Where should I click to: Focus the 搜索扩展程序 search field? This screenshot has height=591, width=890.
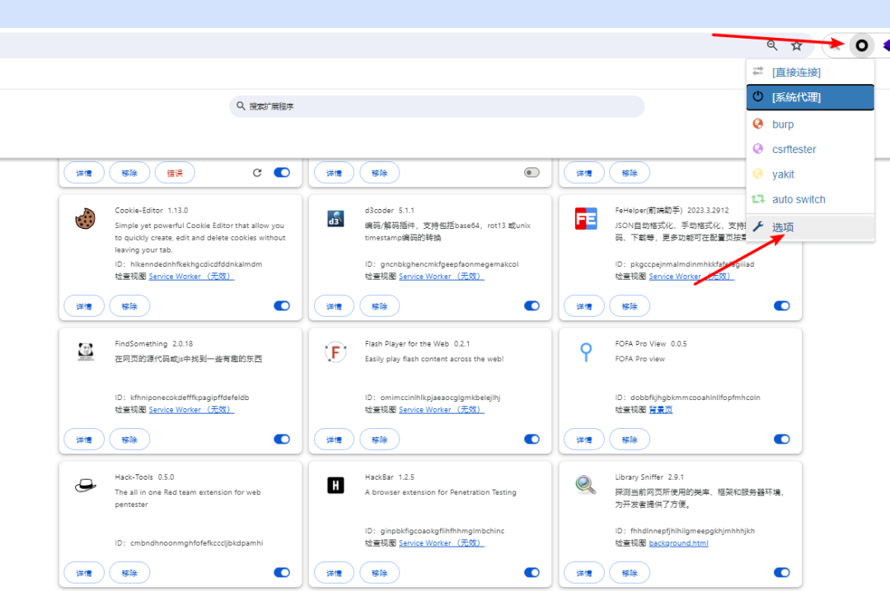click(437, 106)
